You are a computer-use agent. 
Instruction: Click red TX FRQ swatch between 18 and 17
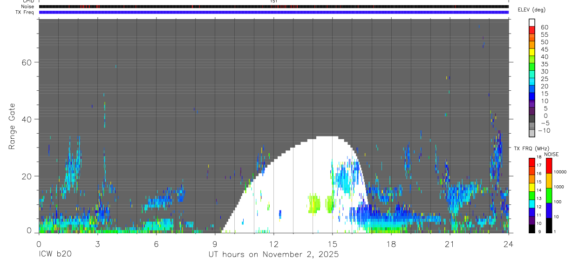coord(532,162)
